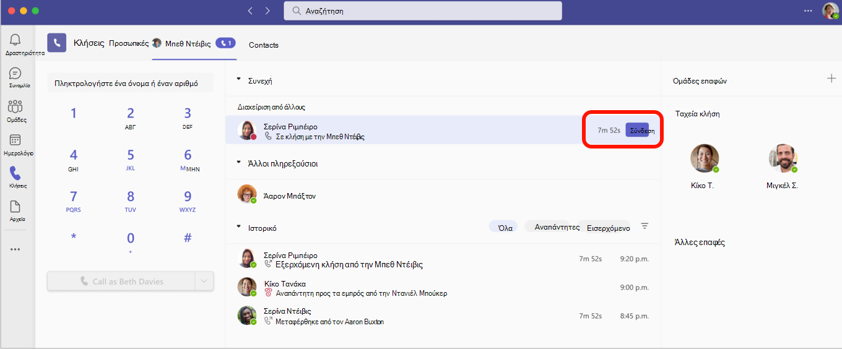Tap dial pad key 0

tap(131, 242)
